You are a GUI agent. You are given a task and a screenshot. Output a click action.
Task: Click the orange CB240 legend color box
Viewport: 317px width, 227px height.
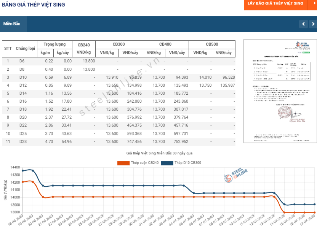tap(123, 163)
